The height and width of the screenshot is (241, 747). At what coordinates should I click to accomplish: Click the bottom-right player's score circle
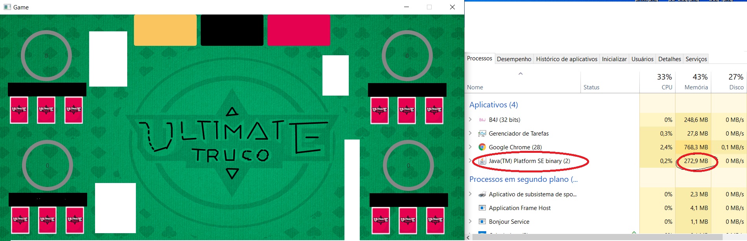(x=408, y=165)
